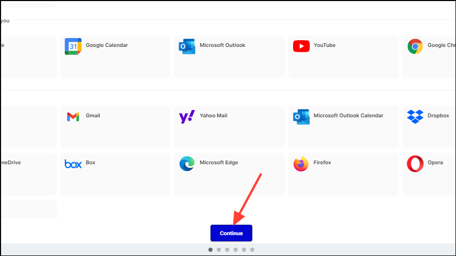Pick the Firefox icon

tap(301, 164)
